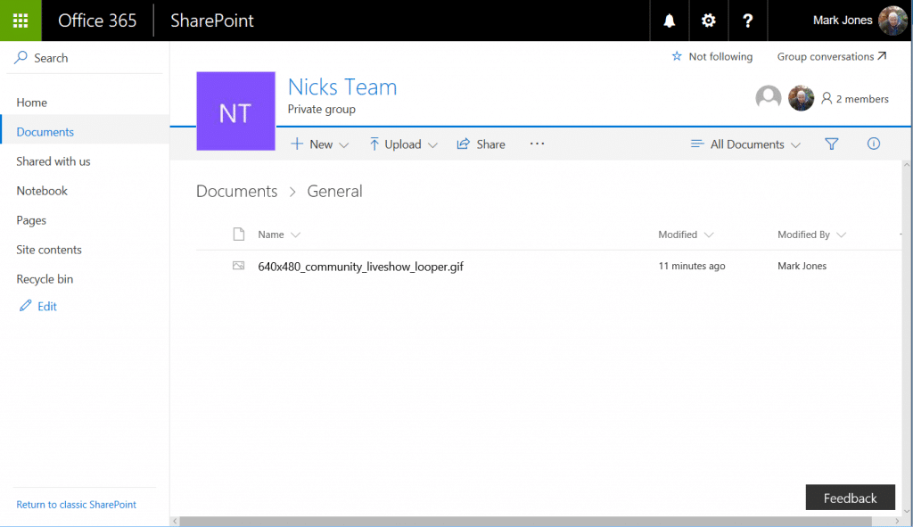Open the Office 365 app launcher
The width and height of the screenshot is (913, 527).
point(20,20)
